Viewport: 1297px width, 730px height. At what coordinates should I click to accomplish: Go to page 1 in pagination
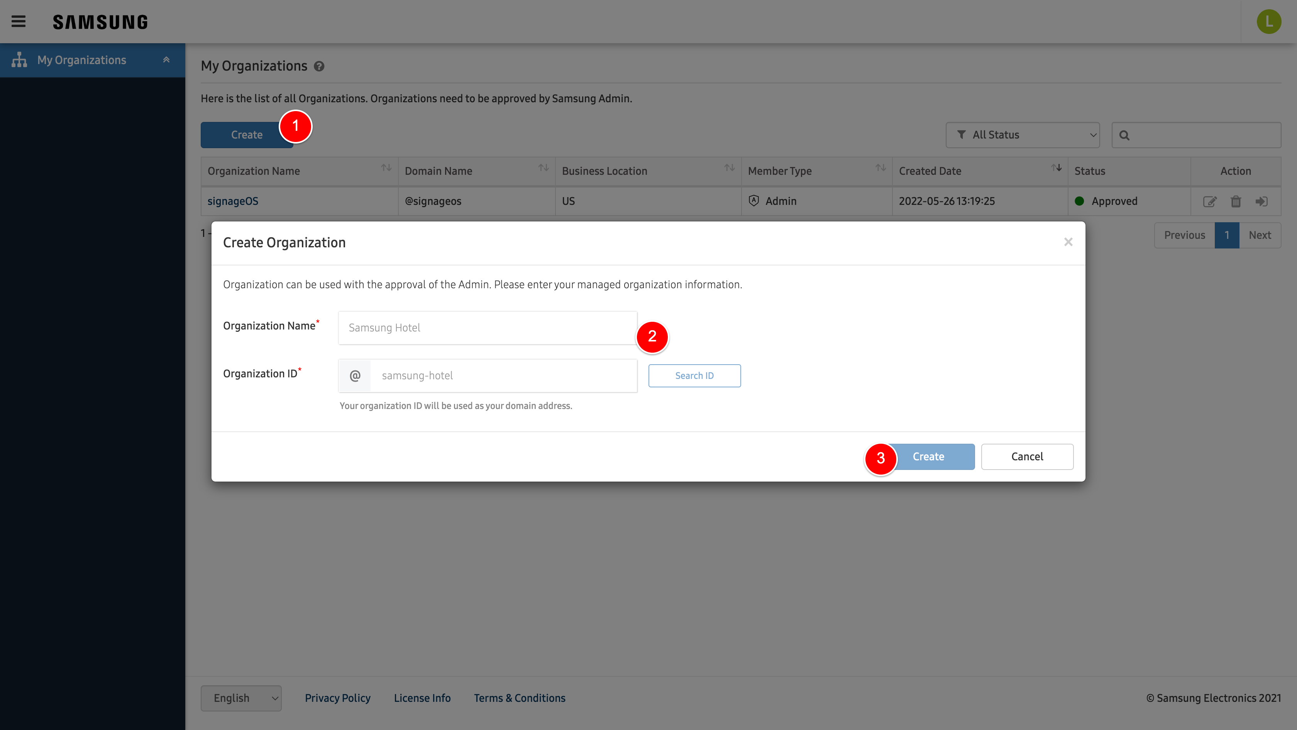coord(1226,235)
